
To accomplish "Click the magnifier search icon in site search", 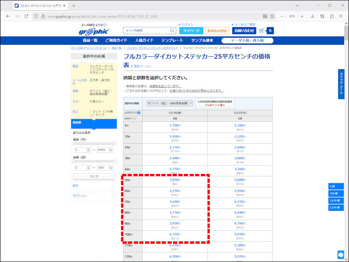I will (172, 30).
